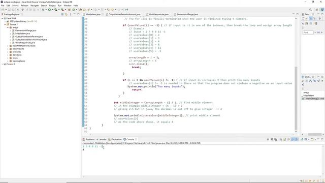
Task: Click the Coverage run toolbar icon
Action: pos(55,10)
